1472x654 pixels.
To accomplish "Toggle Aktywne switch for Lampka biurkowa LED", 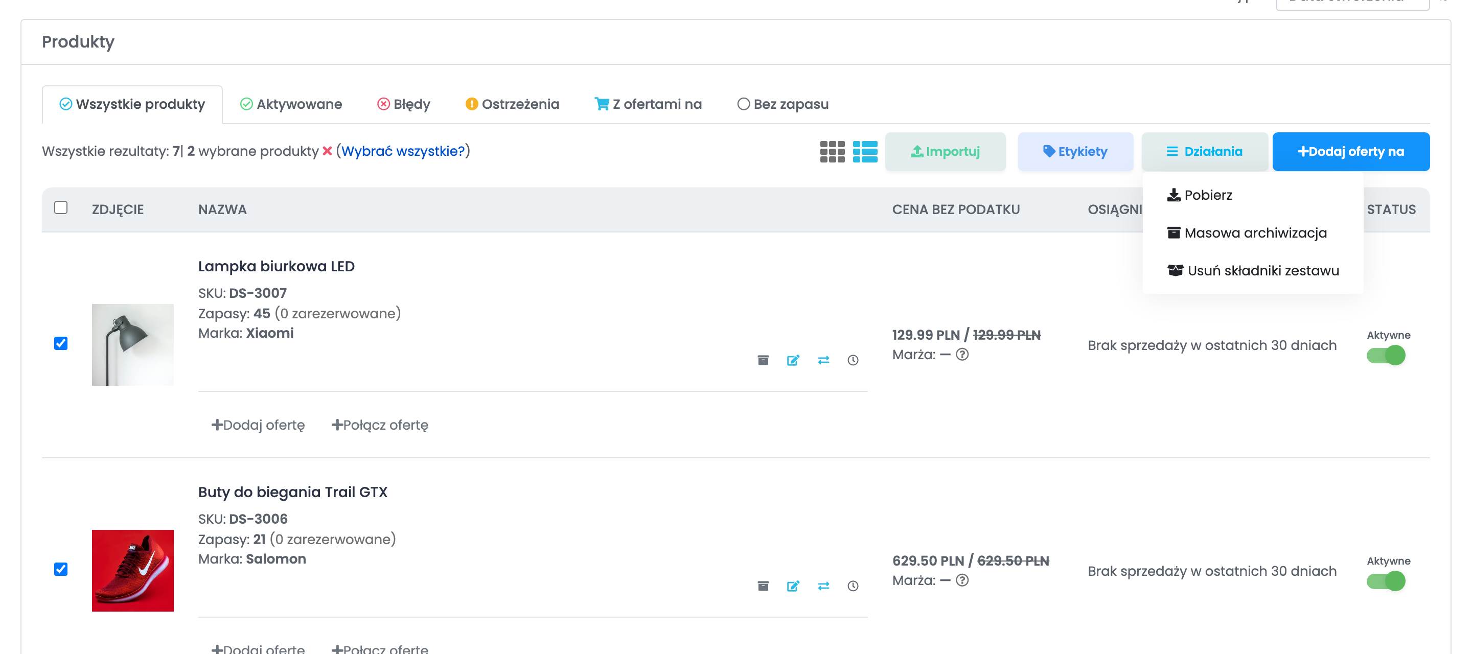I will [1386, 355].
